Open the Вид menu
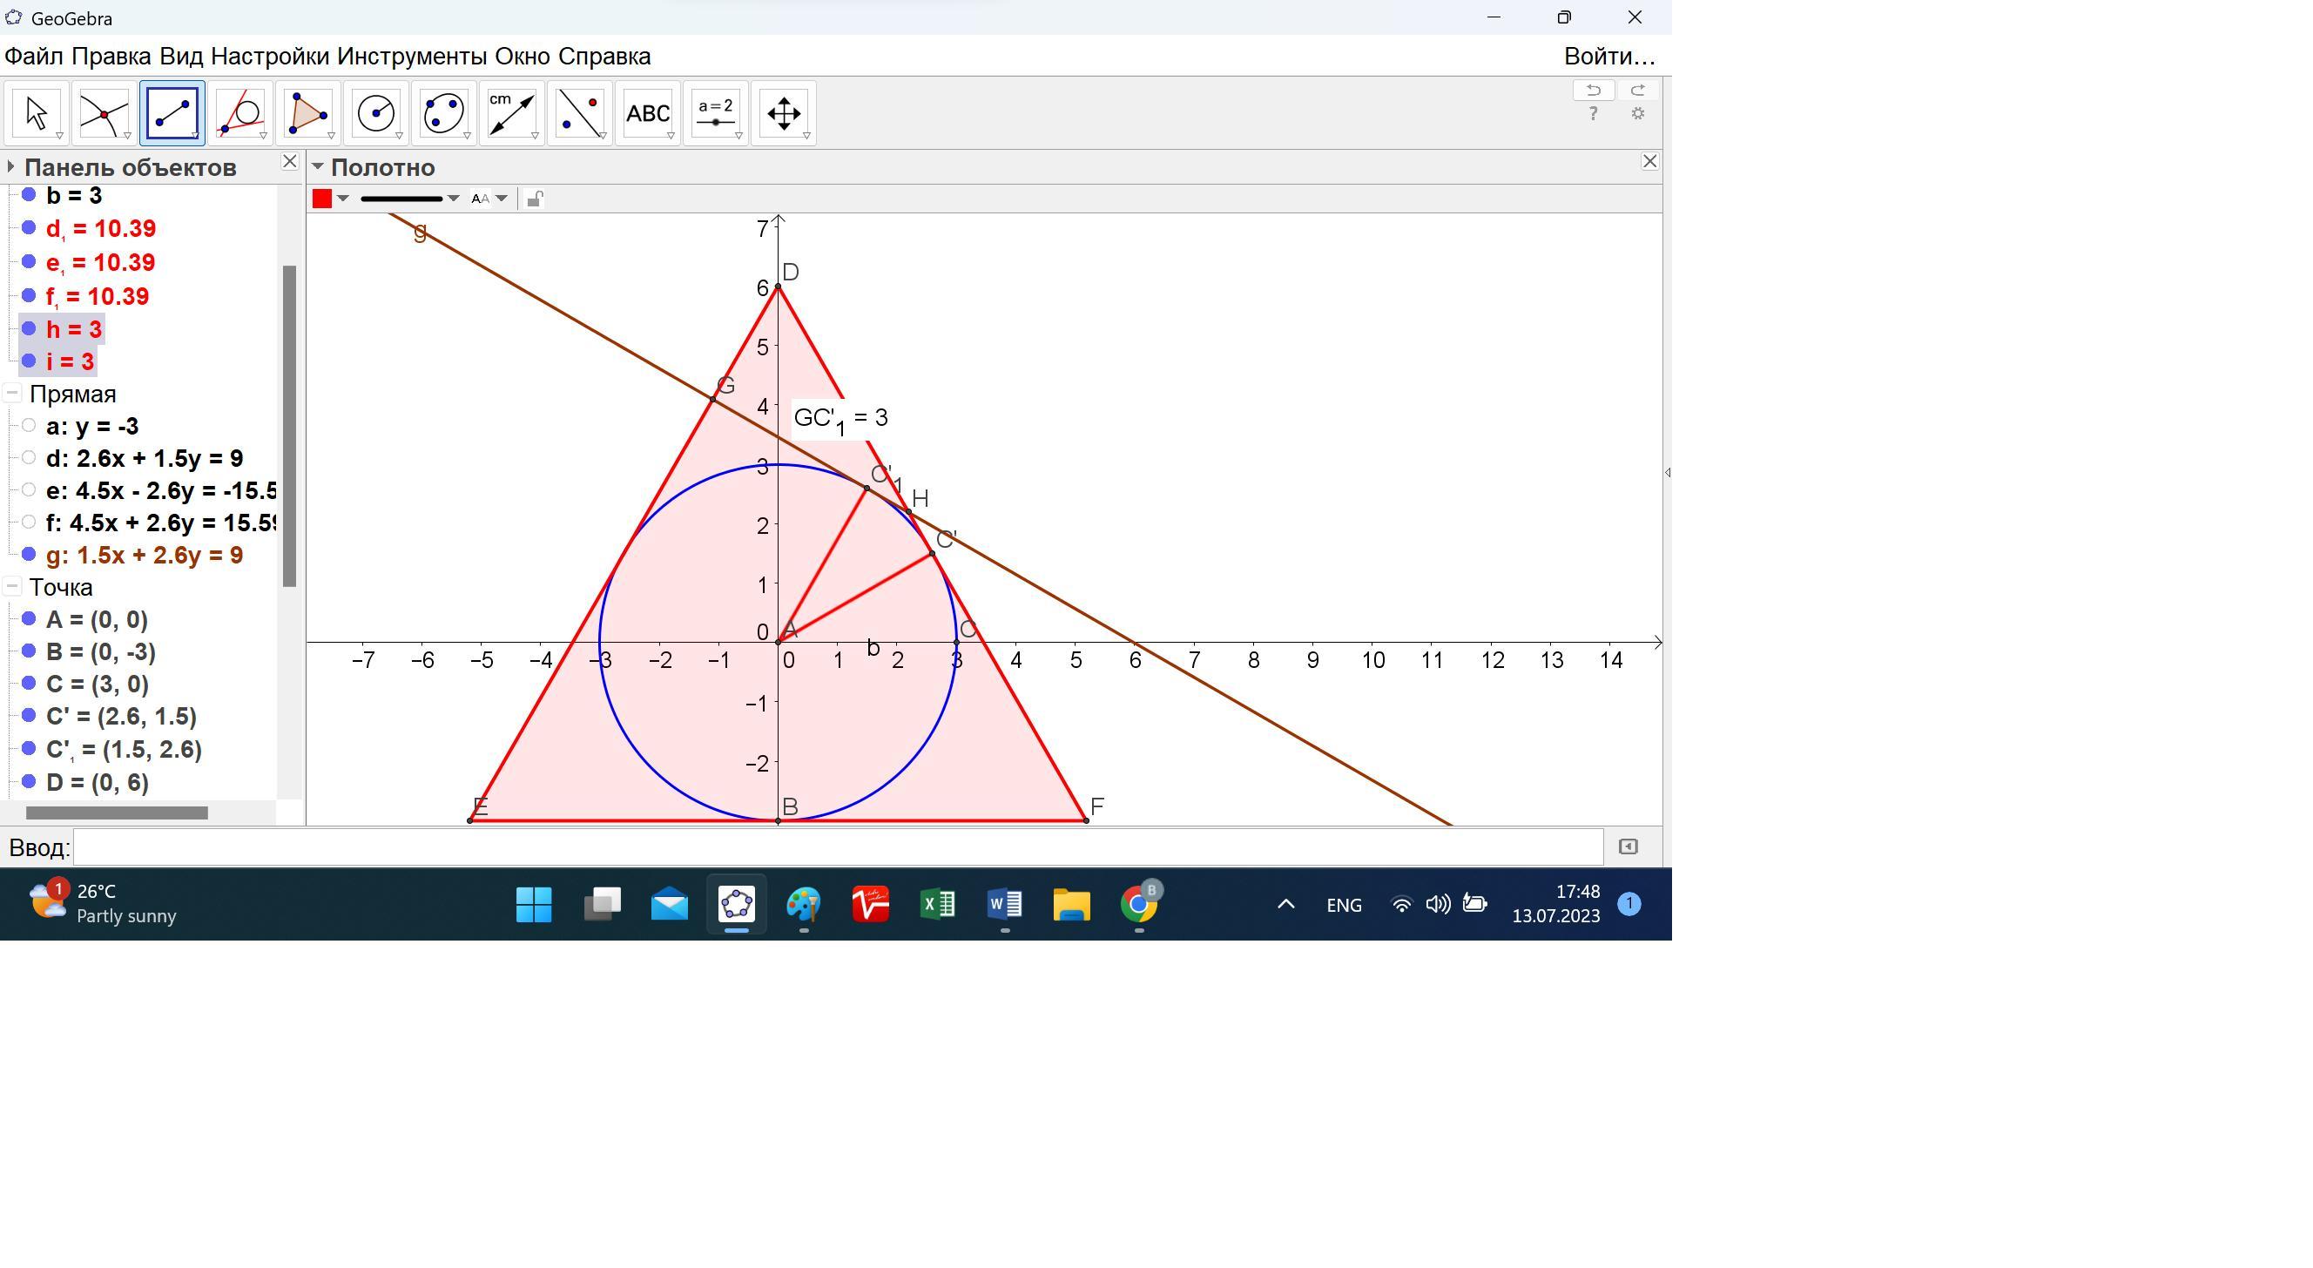This screenshot has width=2313, height=1268. (x=181, y=57)
